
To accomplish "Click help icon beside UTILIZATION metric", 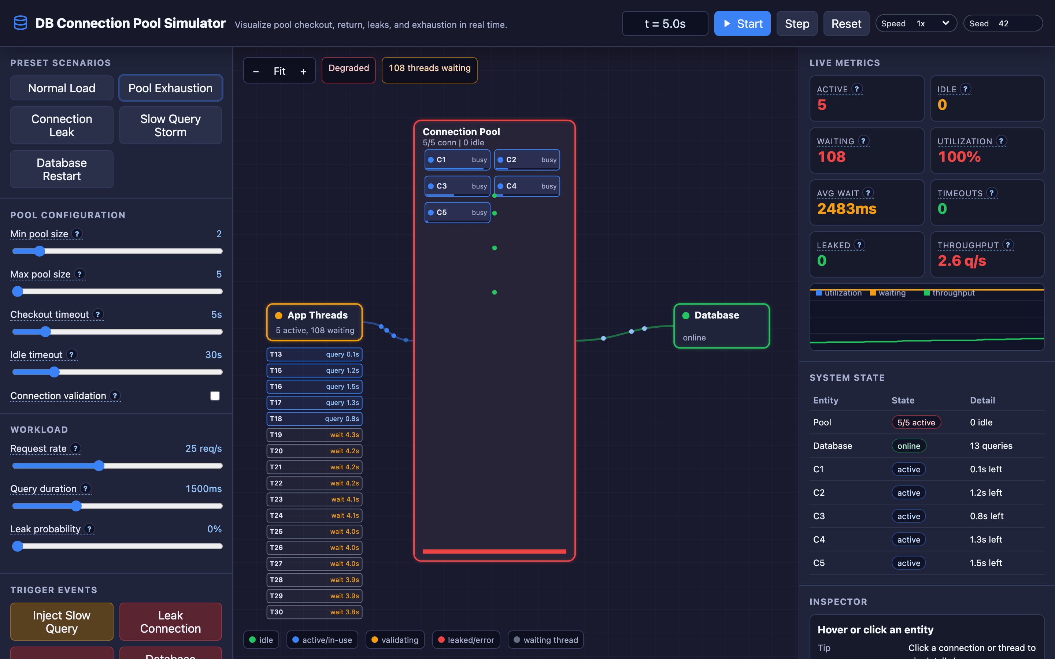I will click(1001, 141).
